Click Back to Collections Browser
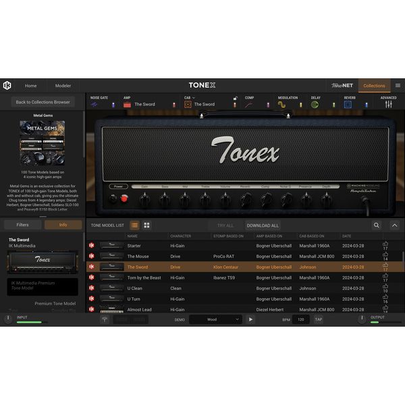This screenshot has height=405, width=405. [x=43, y=102]
